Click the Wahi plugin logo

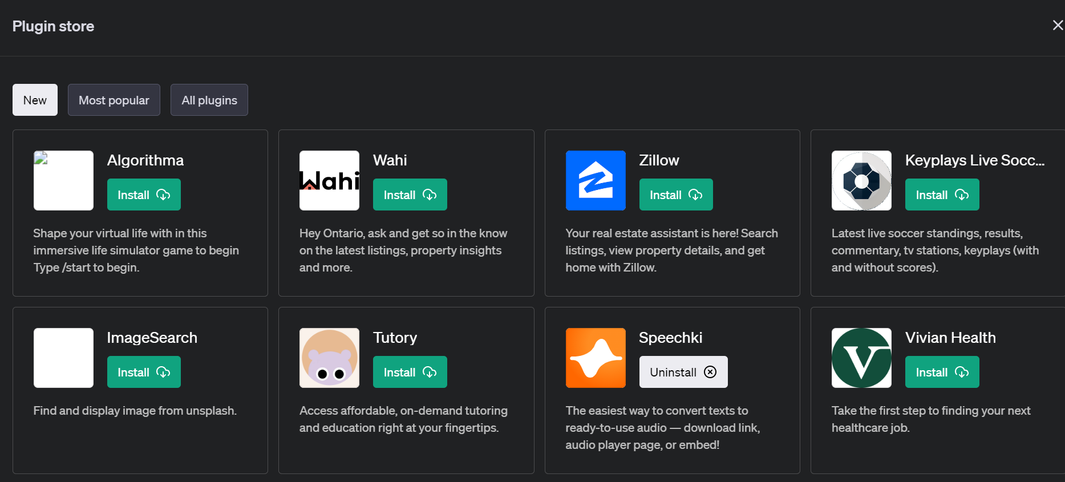click(x=329, y=180)
